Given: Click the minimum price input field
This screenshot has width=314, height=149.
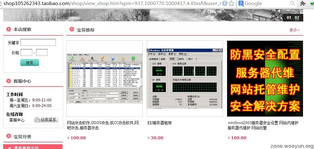Looking at the screenshot, I should pyautogui.click(x=26, y=52).
